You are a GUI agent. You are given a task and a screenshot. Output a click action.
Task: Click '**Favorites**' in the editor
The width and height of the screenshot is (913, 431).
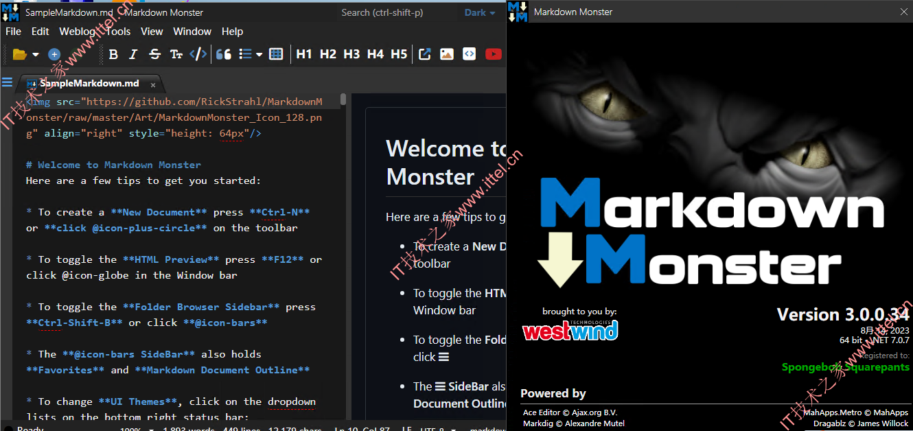65,370
